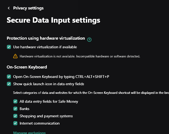Open Manage exclusions link
This screenshot has height=134, width=169.
click(29, 132)
